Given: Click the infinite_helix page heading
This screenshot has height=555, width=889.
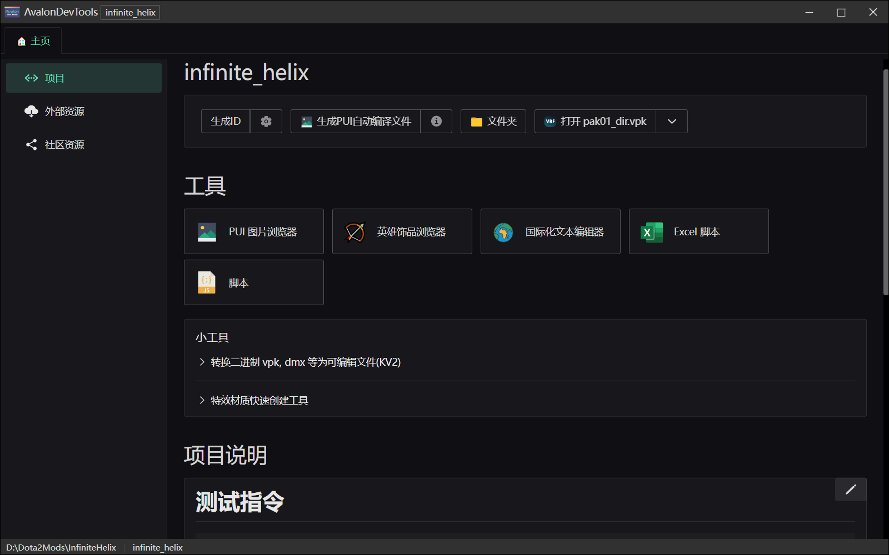Looking at the screenshot, I should (x=246, y=72).
